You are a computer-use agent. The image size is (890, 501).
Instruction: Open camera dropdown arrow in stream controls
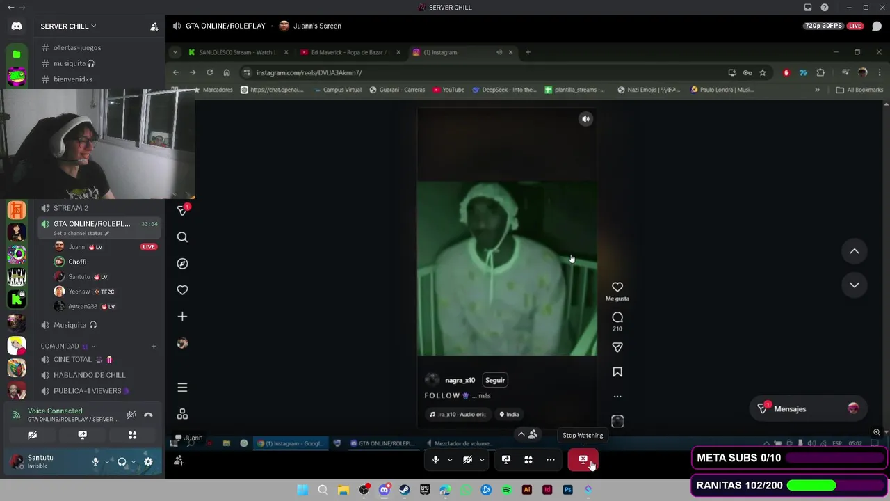[x=482, y=459]
